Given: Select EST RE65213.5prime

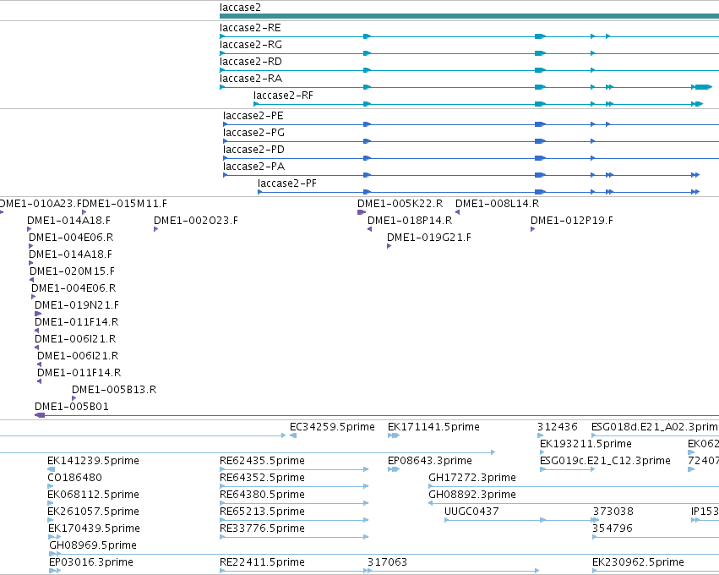Looking at the screenshot, I should (262, 512).
